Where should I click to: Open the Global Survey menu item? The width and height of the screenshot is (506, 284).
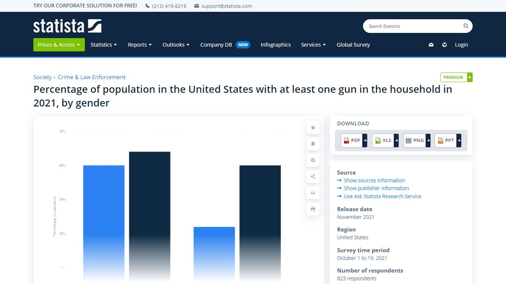pyautogui.click(x=353, y=45)
